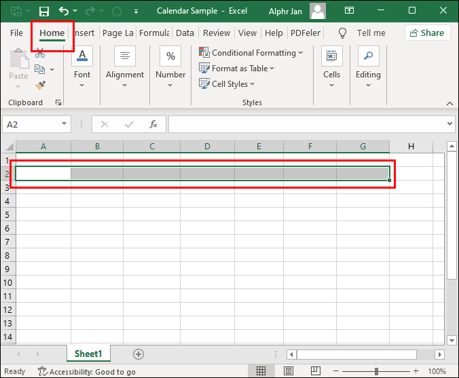
Task: Click the zoom slider handle
Action: [376, 371]
